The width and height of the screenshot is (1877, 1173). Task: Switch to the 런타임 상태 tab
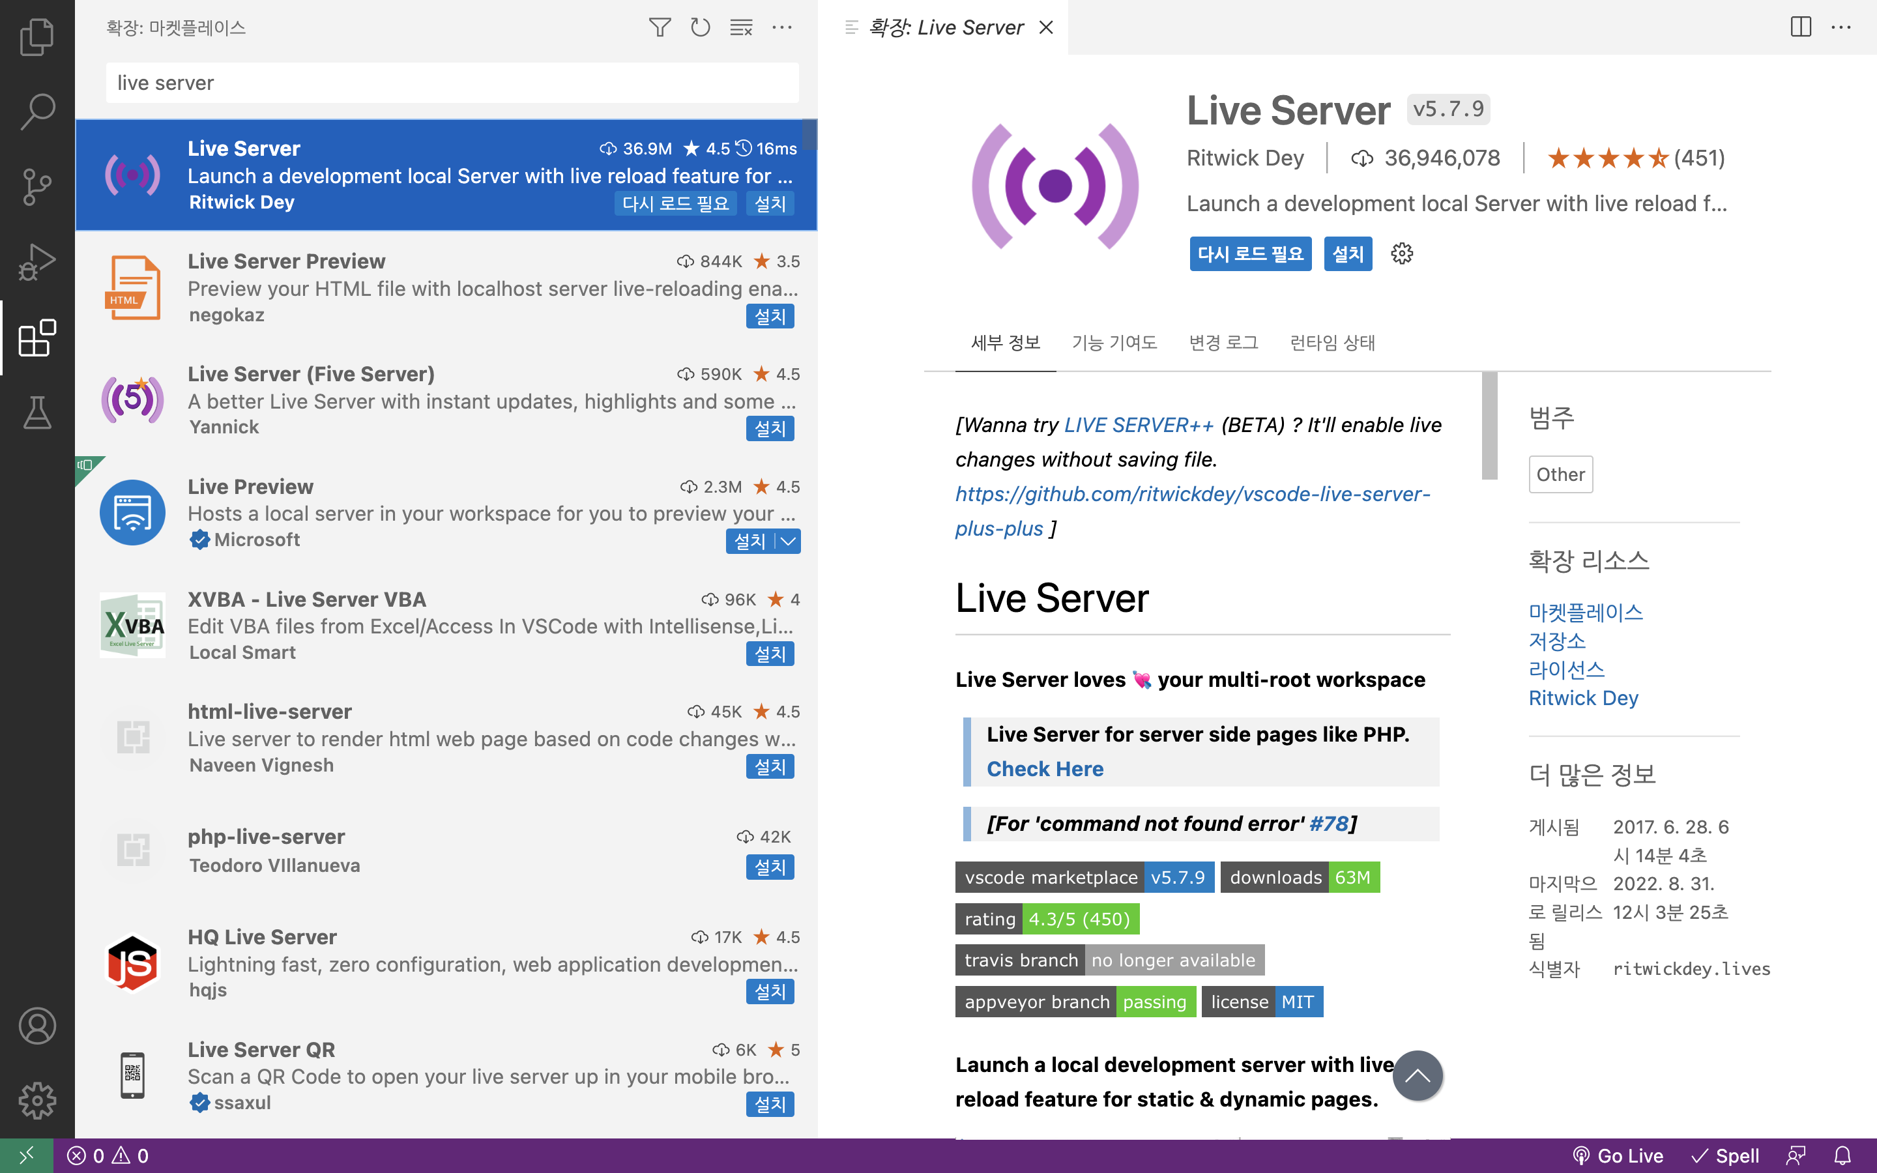coord(1331,343)
